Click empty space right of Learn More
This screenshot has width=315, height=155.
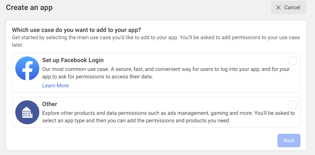point(175,86)
